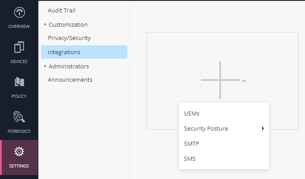Select the highlighted Integrations item
The width and height of the screenshot is (305, 179).
(84, 52)
